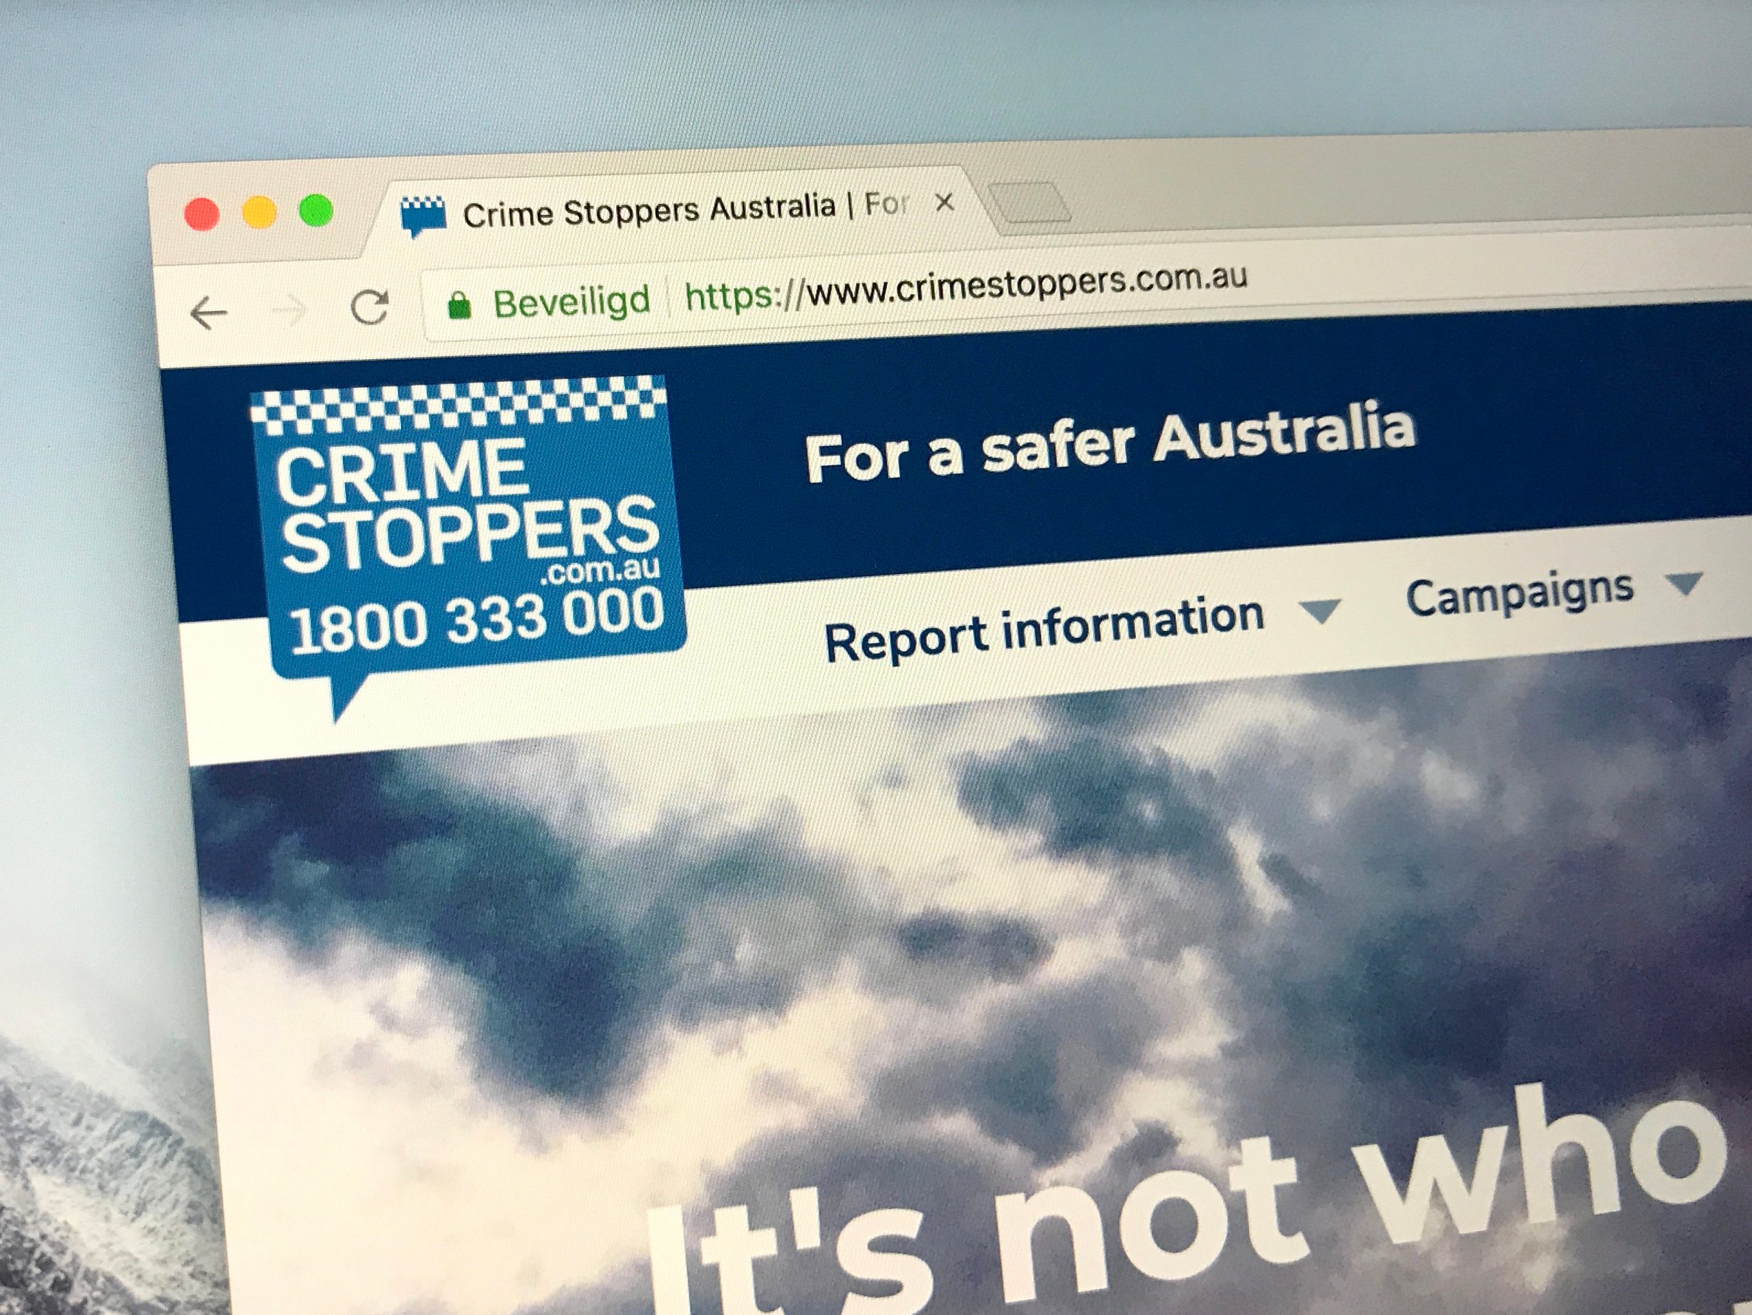
Task: Click the browser back arrow
Action: [209, 313]
